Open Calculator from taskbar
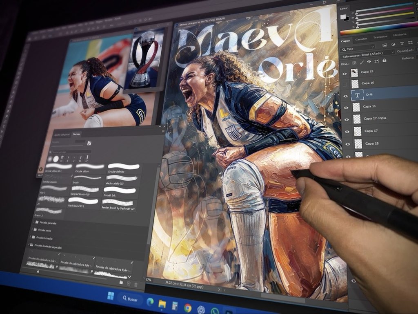 click(x=175, y=306)
